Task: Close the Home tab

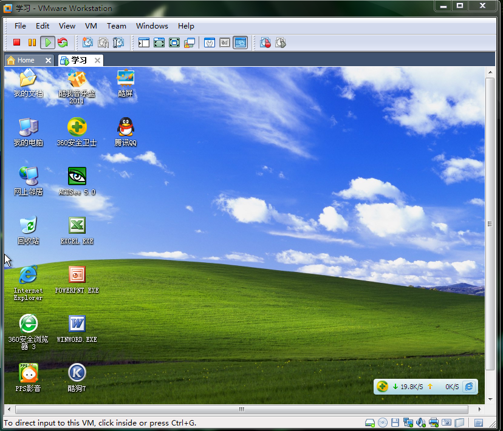Action: pos(48,60)
